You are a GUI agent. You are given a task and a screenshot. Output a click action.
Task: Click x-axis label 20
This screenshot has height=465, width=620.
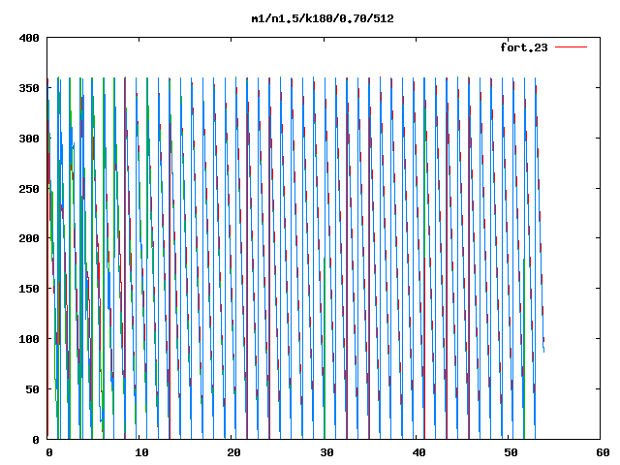[x=233, y=452]
